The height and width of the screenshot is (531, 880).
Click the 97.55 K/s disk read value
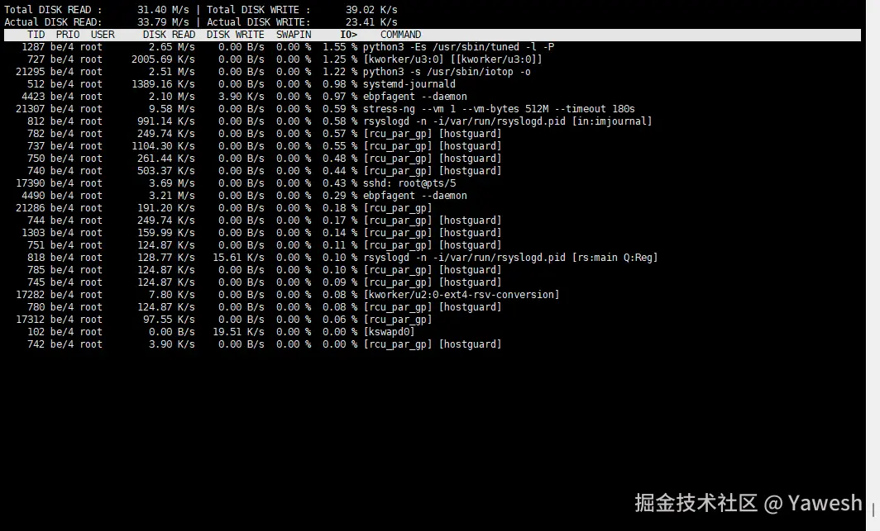point(169,320)
